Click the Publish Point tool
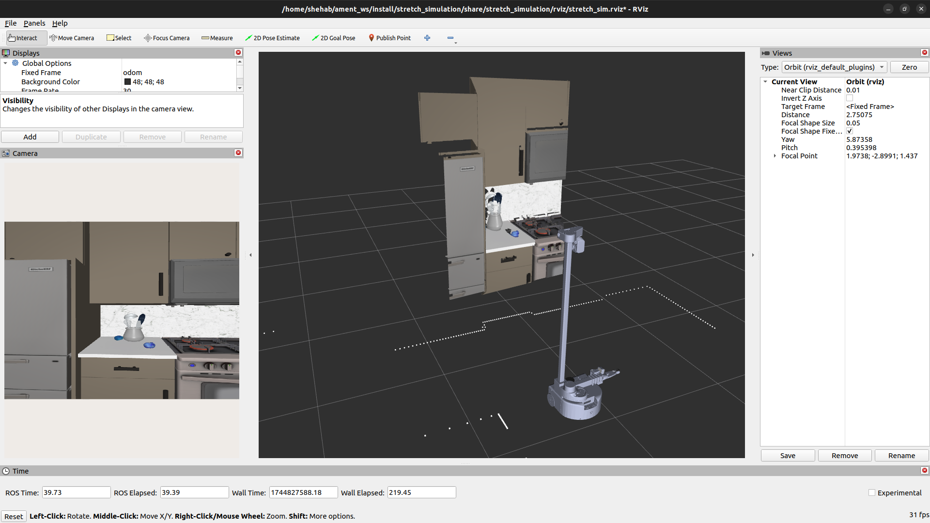 [x=389, y=38]
